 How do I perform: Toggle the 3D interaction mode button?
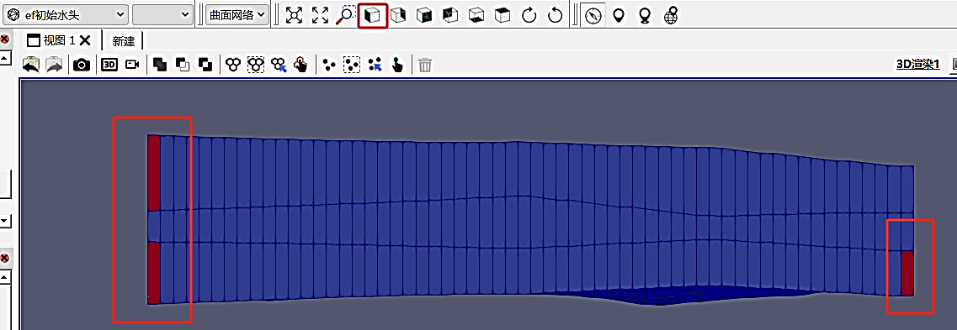(x=109, y=65)
